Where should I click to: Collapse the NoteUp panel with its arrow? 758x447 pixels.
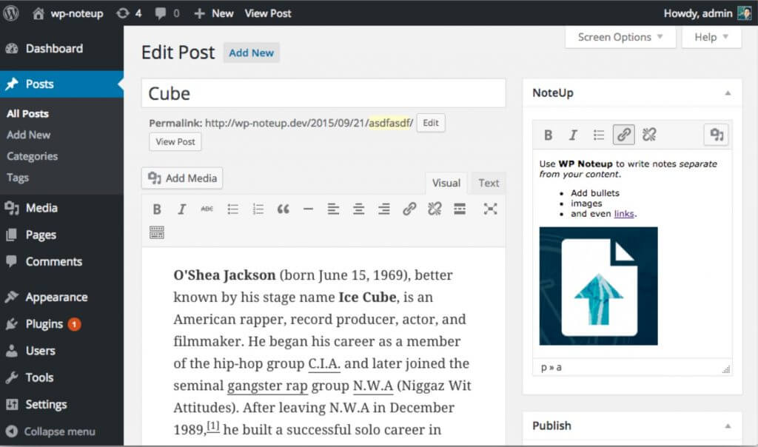click(x=728, y=93)
